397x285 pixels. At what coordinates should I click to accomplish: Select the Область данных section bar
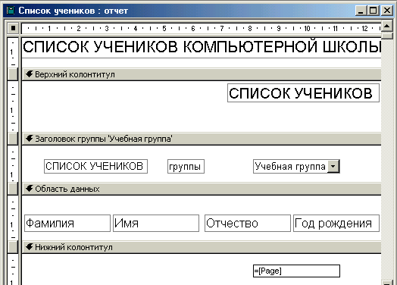tap(202, 189)
